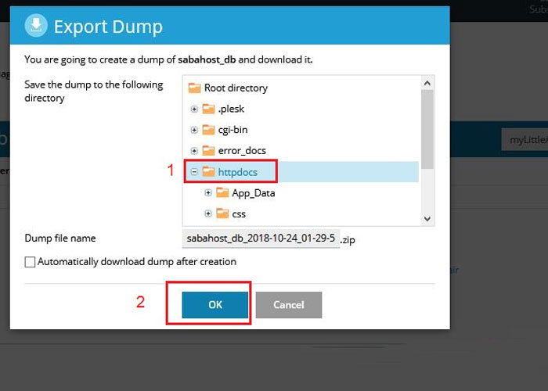Click the css folder icon
548x391 pixels.
222,213
